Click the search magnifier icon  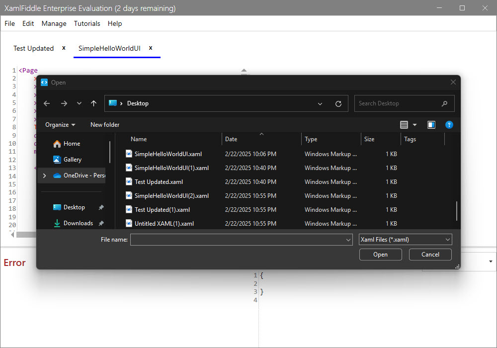[x=444, y=103]
